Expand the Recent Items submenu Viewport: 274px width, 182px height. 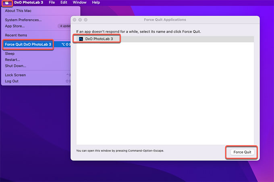tap(16, 35)
